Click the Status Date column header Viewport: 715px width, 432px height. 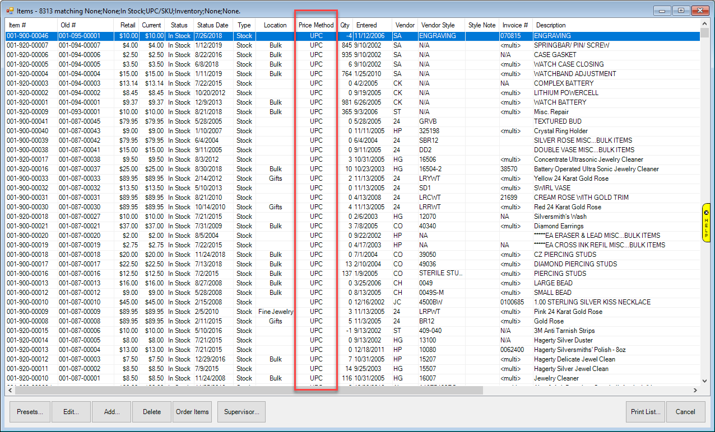tap(212, 25)
